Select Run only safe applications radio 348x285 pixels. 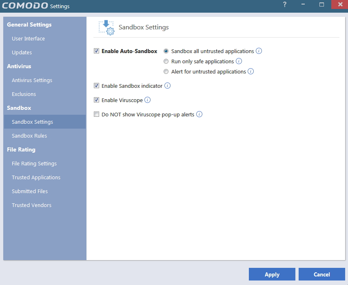[x=166, y=61]
